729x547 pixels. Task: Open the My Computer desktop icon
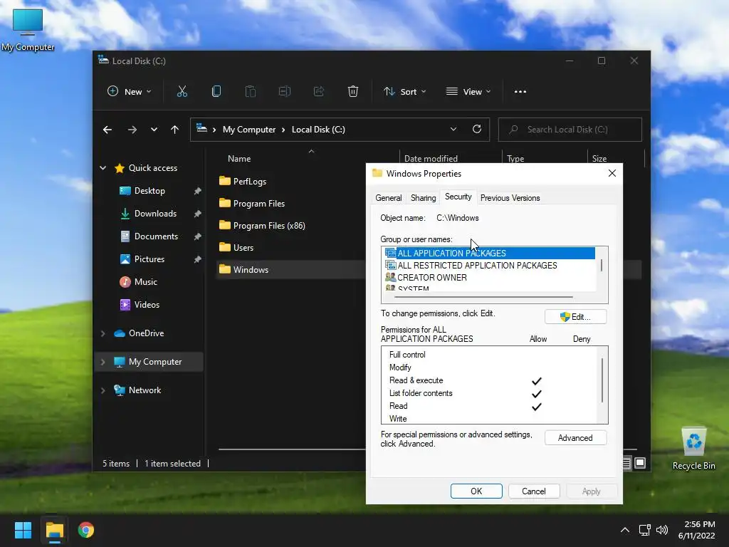tap(28, 30)
